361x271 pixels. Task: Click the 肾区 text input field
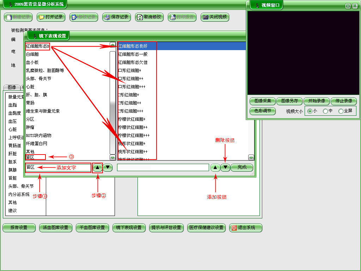coord(58,168)
